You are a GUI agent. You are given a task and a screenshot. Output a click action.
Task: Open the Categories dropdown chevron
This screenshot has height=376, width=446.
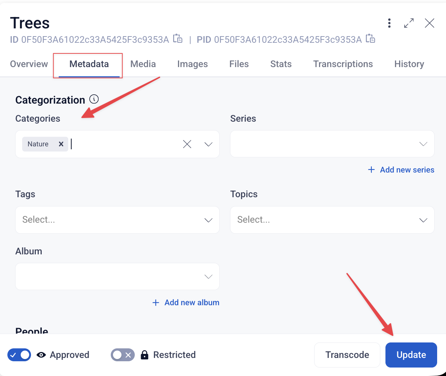209,144
